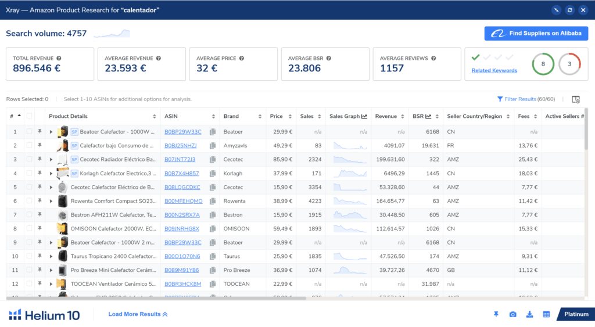The width and height of the screenshot is (595, 327).
Task: Expand row 11 Pro Breeze Mini
Action: 51,271
